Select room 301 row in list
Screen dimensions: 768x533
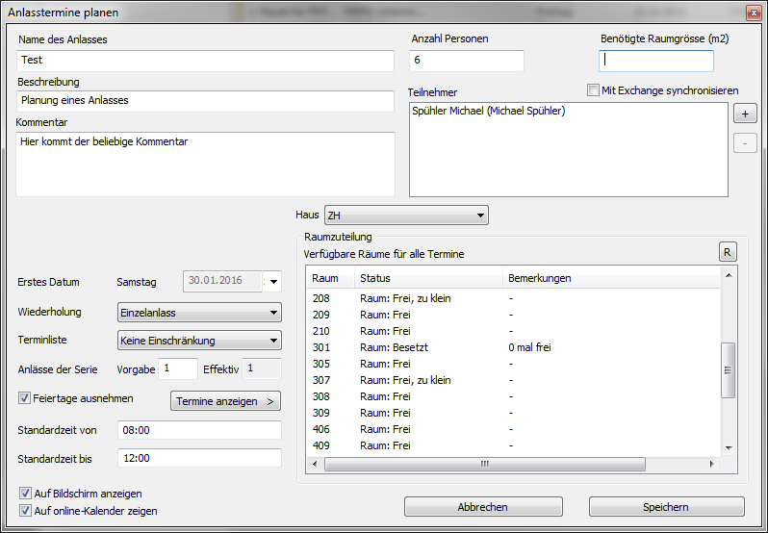point(433,347)
